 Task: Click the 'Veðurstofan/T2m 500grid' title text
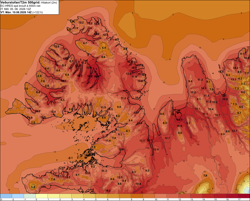point(20,2)
